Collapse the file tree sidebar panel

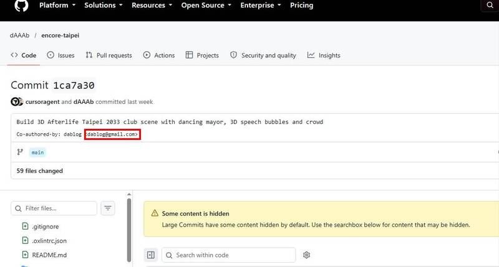pos(151,255)
